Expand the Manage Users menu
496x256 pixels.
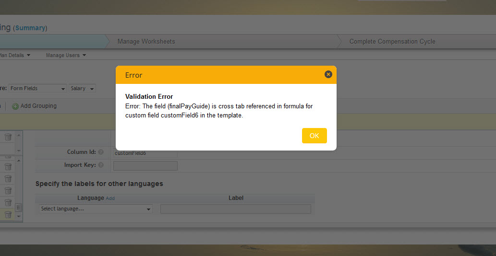click(66, 55)
